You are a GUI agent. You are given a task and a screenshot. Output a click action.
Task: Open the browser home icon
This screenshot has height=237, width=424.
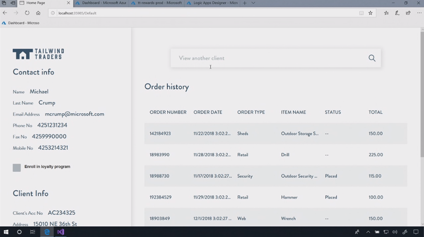pos(38,13)
